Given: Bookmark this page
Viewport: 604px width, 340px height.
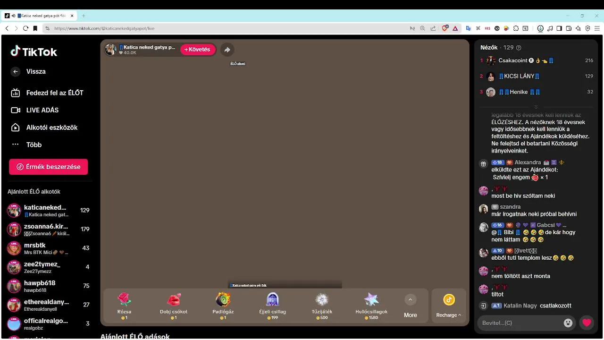Looking at the screenshot, I should point(35,28).
